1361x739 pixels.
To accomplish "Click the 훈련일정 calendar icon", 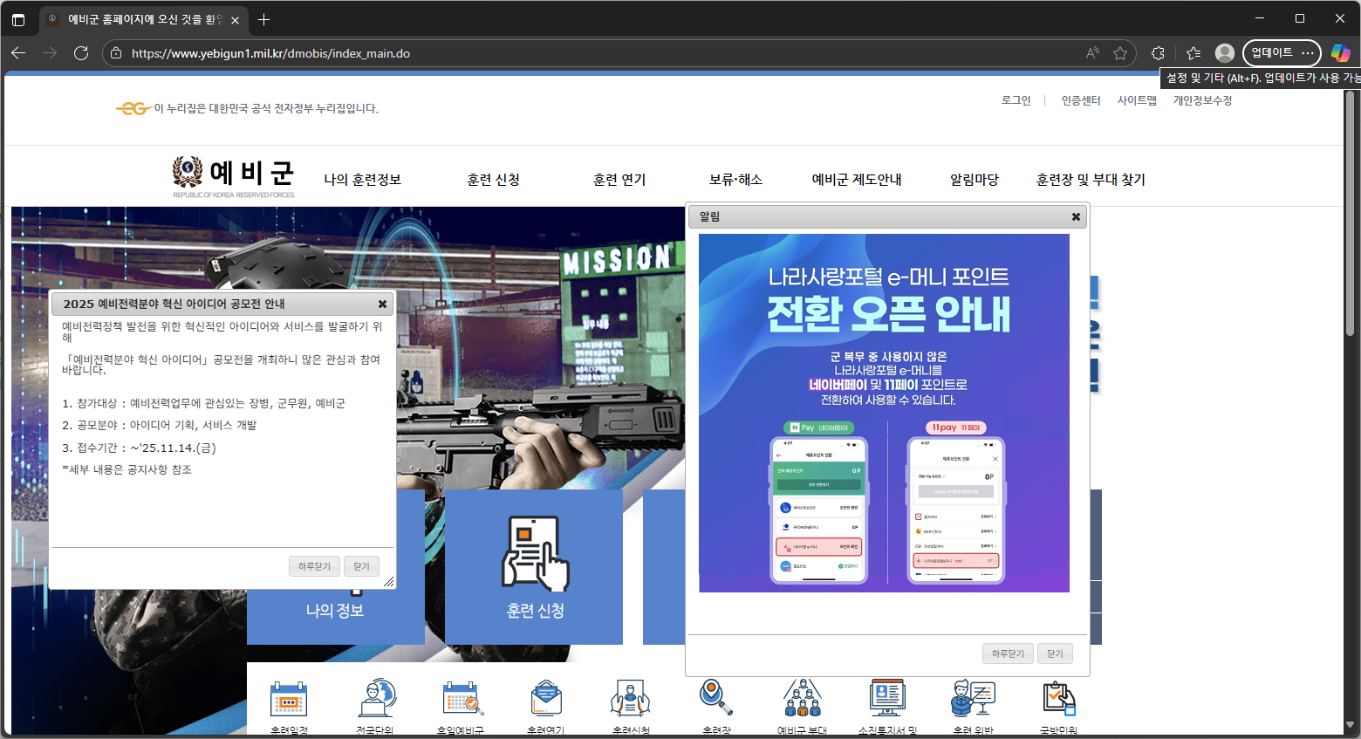I will click(289, 699).
